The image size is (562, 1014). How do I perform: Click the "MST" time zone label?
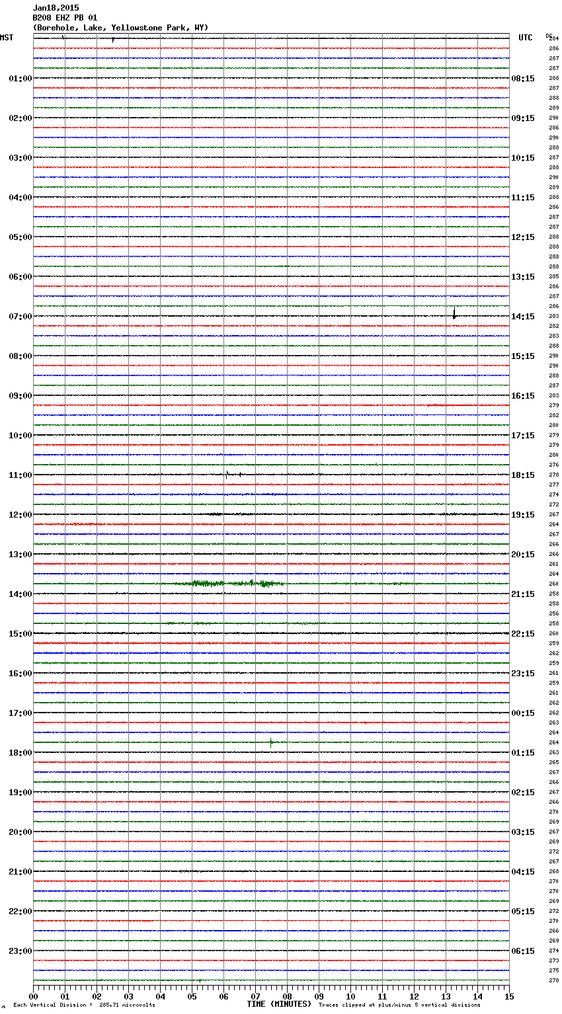(7, 38)
